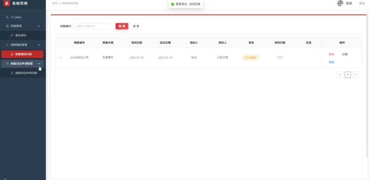Select the 档案借阅列表 menu item
The height and width of the screenshot is (180, 370).
point(22,54)
